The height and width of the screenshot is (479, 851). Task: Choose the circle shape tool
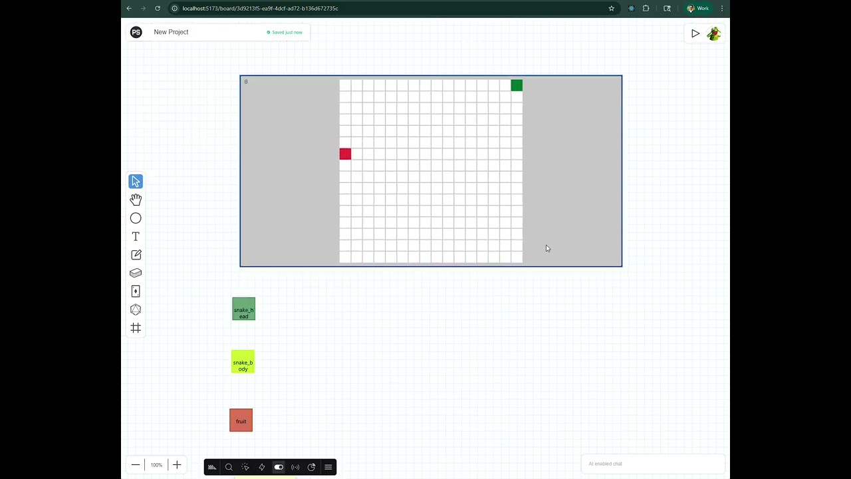click(136, 218)
